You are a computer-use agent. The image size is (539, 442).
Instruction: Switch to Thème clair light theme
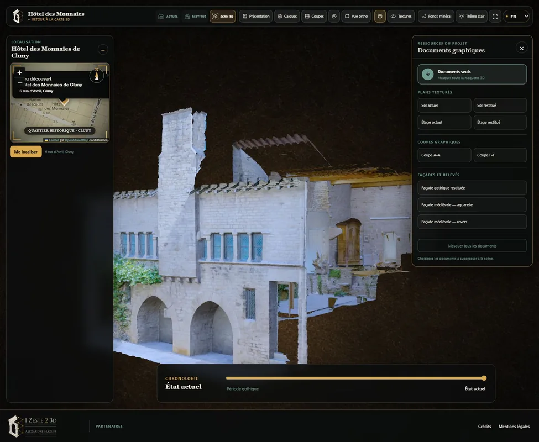[x=472, y=16]
